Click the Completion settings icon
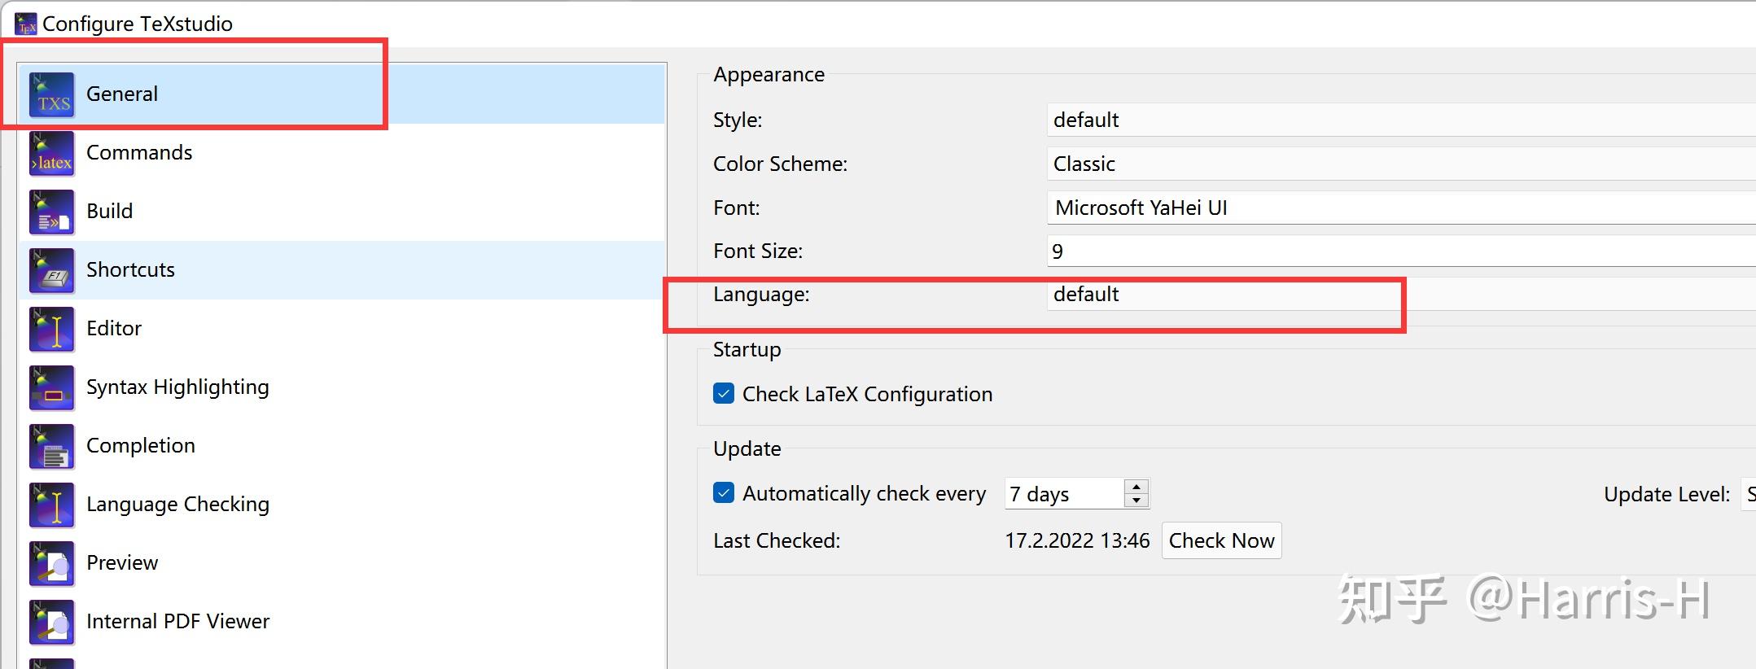 pyautogui.click(x=52, y=447)
